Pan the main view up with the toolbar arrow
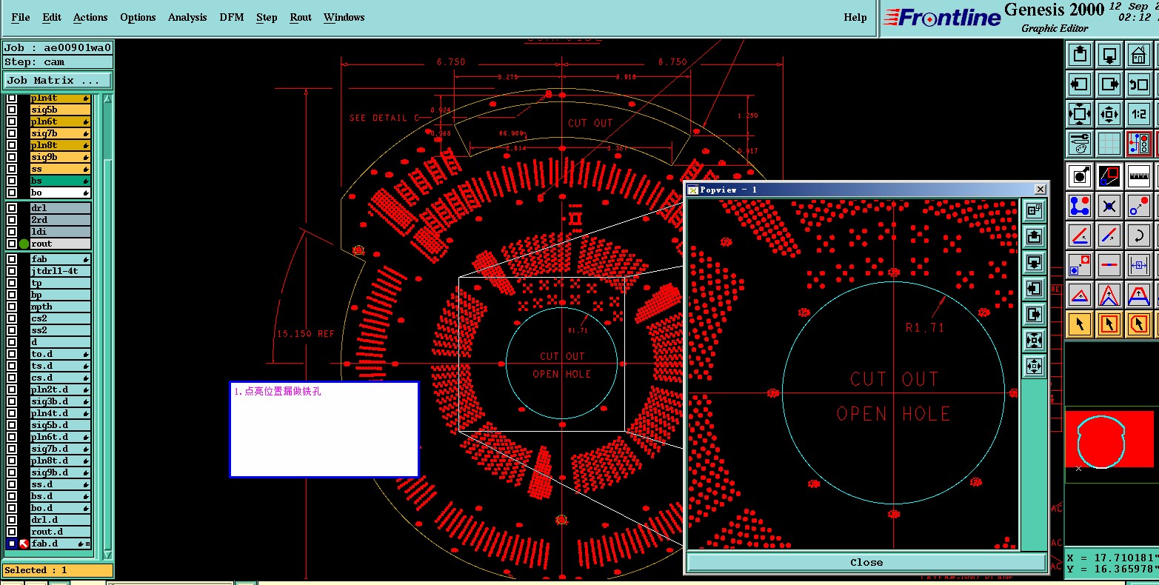This screenshot has width=1159, height=585. coord(1080,55)
